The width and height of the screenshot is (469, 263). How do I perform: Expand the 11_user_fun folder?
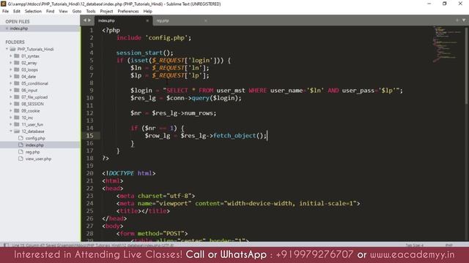[x=11, y=124]
